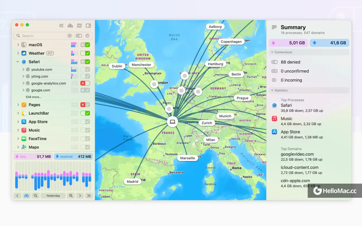
Task: Collapse the Safari process row
Action: coord(18,62)
